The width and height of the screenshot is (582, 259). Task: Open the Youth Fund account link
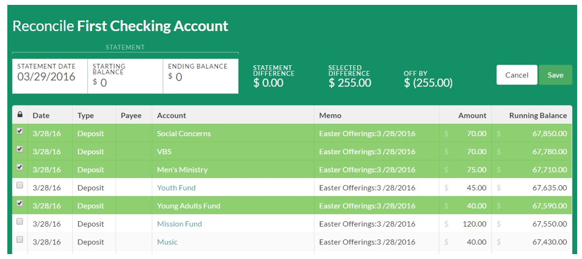point(176,188)
